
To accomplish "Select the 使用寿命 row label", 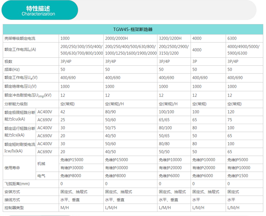I will click(x=12, y=168).
